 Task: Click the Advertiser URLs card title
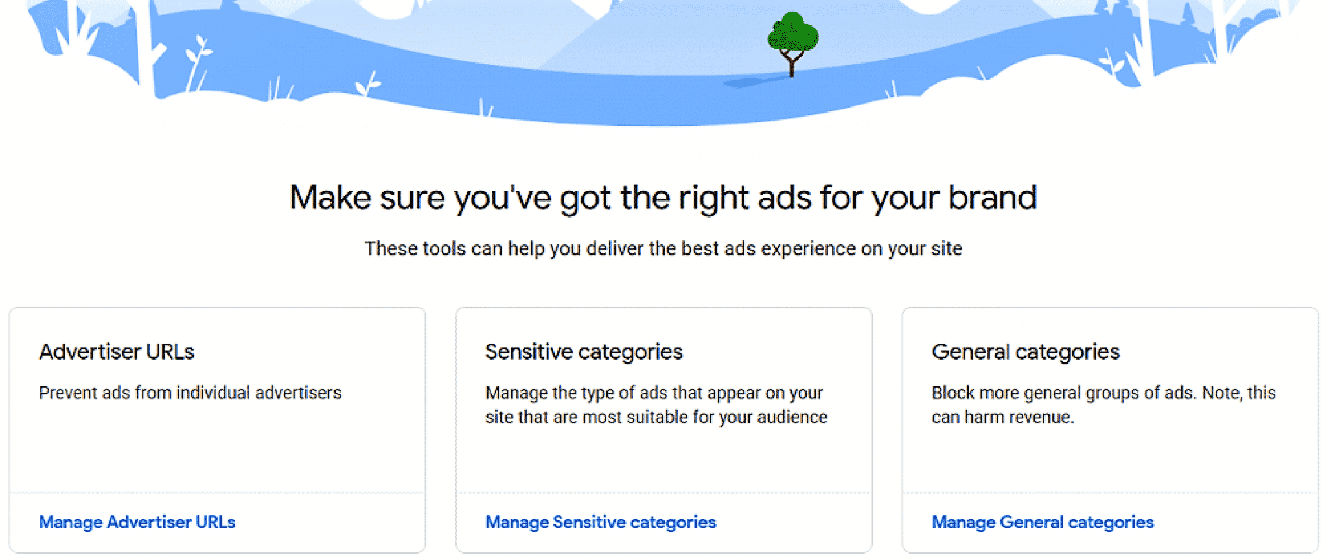(x=117, y=352)
